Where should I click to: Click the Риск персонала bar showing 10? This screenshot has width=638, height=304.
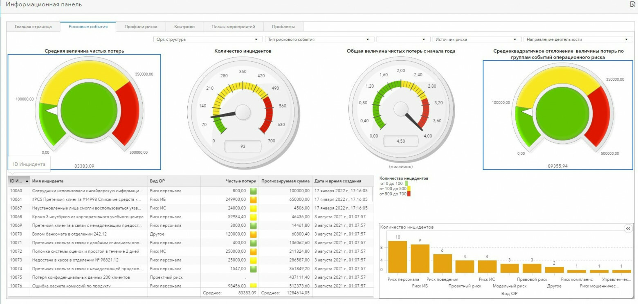(398, 257)
